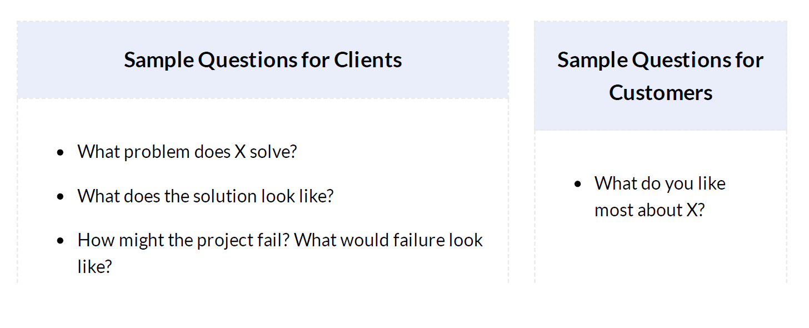809x328 pixels.
Task: Click the 'Sample Questions for Clients' heading
Action: (x=263, y=59)
